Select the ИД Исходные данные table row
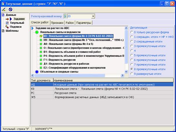The width and height of the screenshot is (176, 132). (102, 85)
